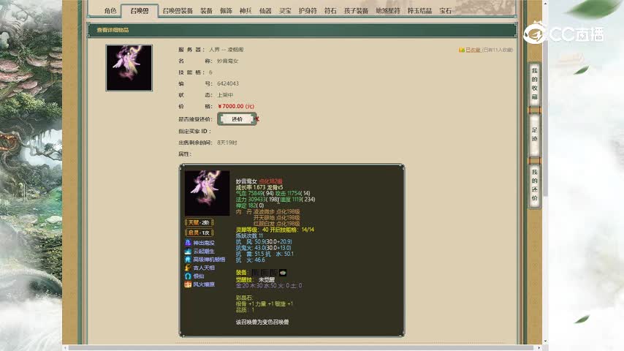Click the 成长率 1.673 龙骨x5 line
Screen dimensions: 624x351
point(259,187)
